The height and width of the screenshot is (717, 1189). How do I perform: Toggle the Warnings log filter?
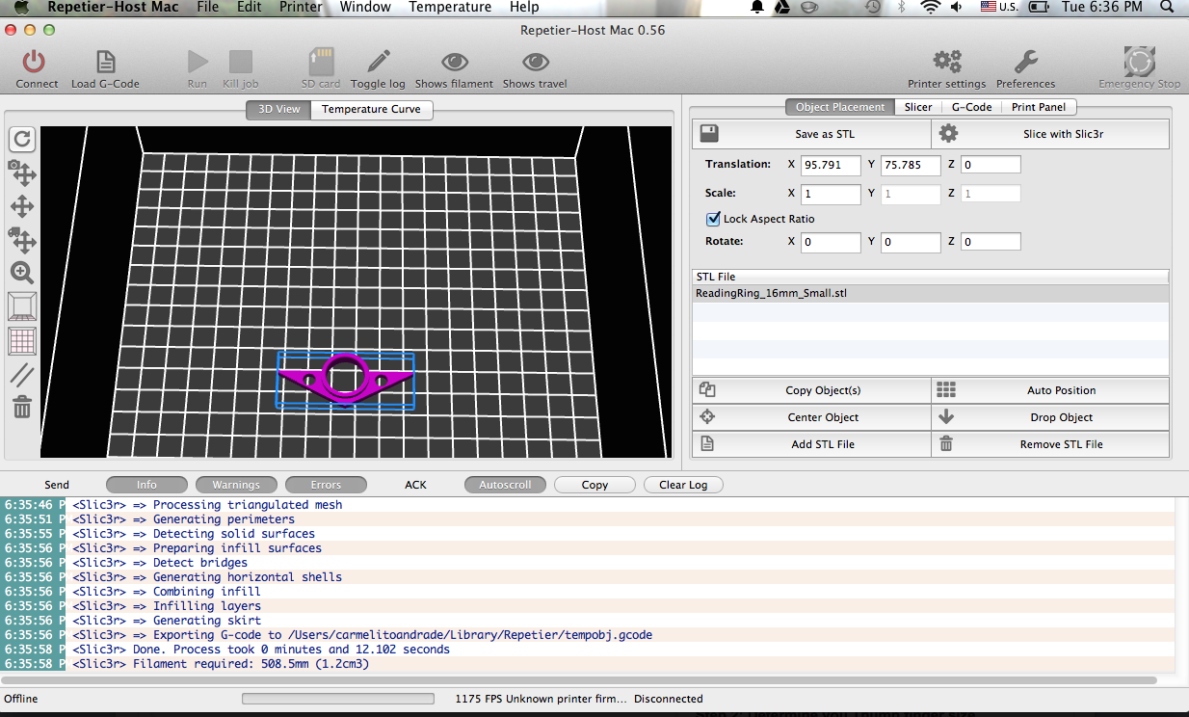pyautogui.click(x=236, y=485)
